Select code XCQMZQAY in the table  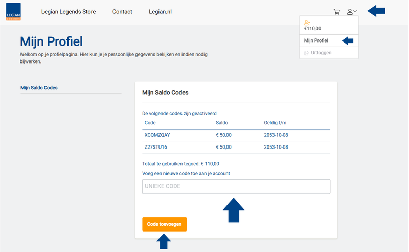(157, 135)
